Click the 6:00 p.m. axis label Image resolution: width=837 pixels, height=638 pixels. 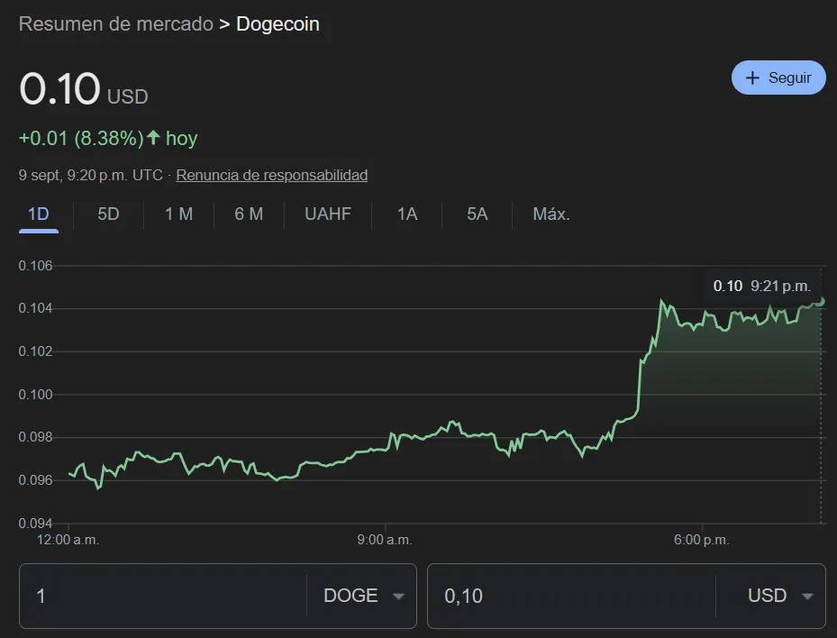(x=702, y=540)
